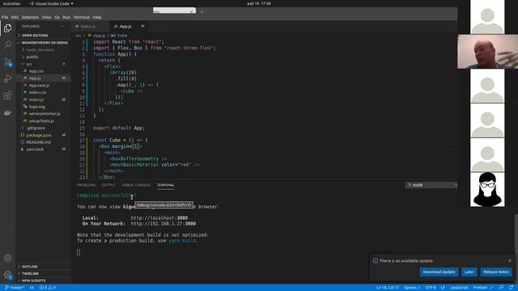
Task: Open README.md in the file tree
Action: tap(38, 142)
